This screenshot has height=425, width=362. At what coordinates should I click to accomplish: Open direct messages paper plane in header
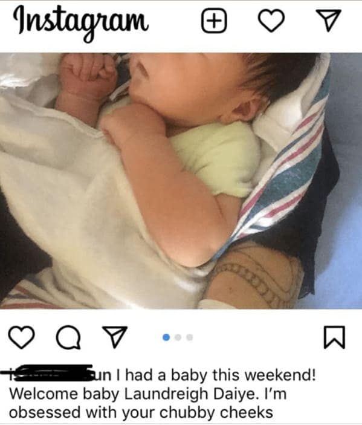329,21
